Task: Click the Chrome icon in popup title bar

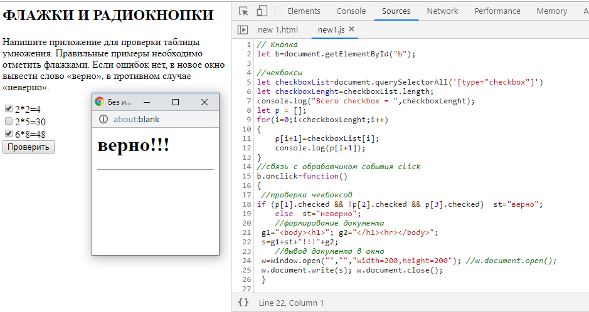Action: tap(100, 102)
